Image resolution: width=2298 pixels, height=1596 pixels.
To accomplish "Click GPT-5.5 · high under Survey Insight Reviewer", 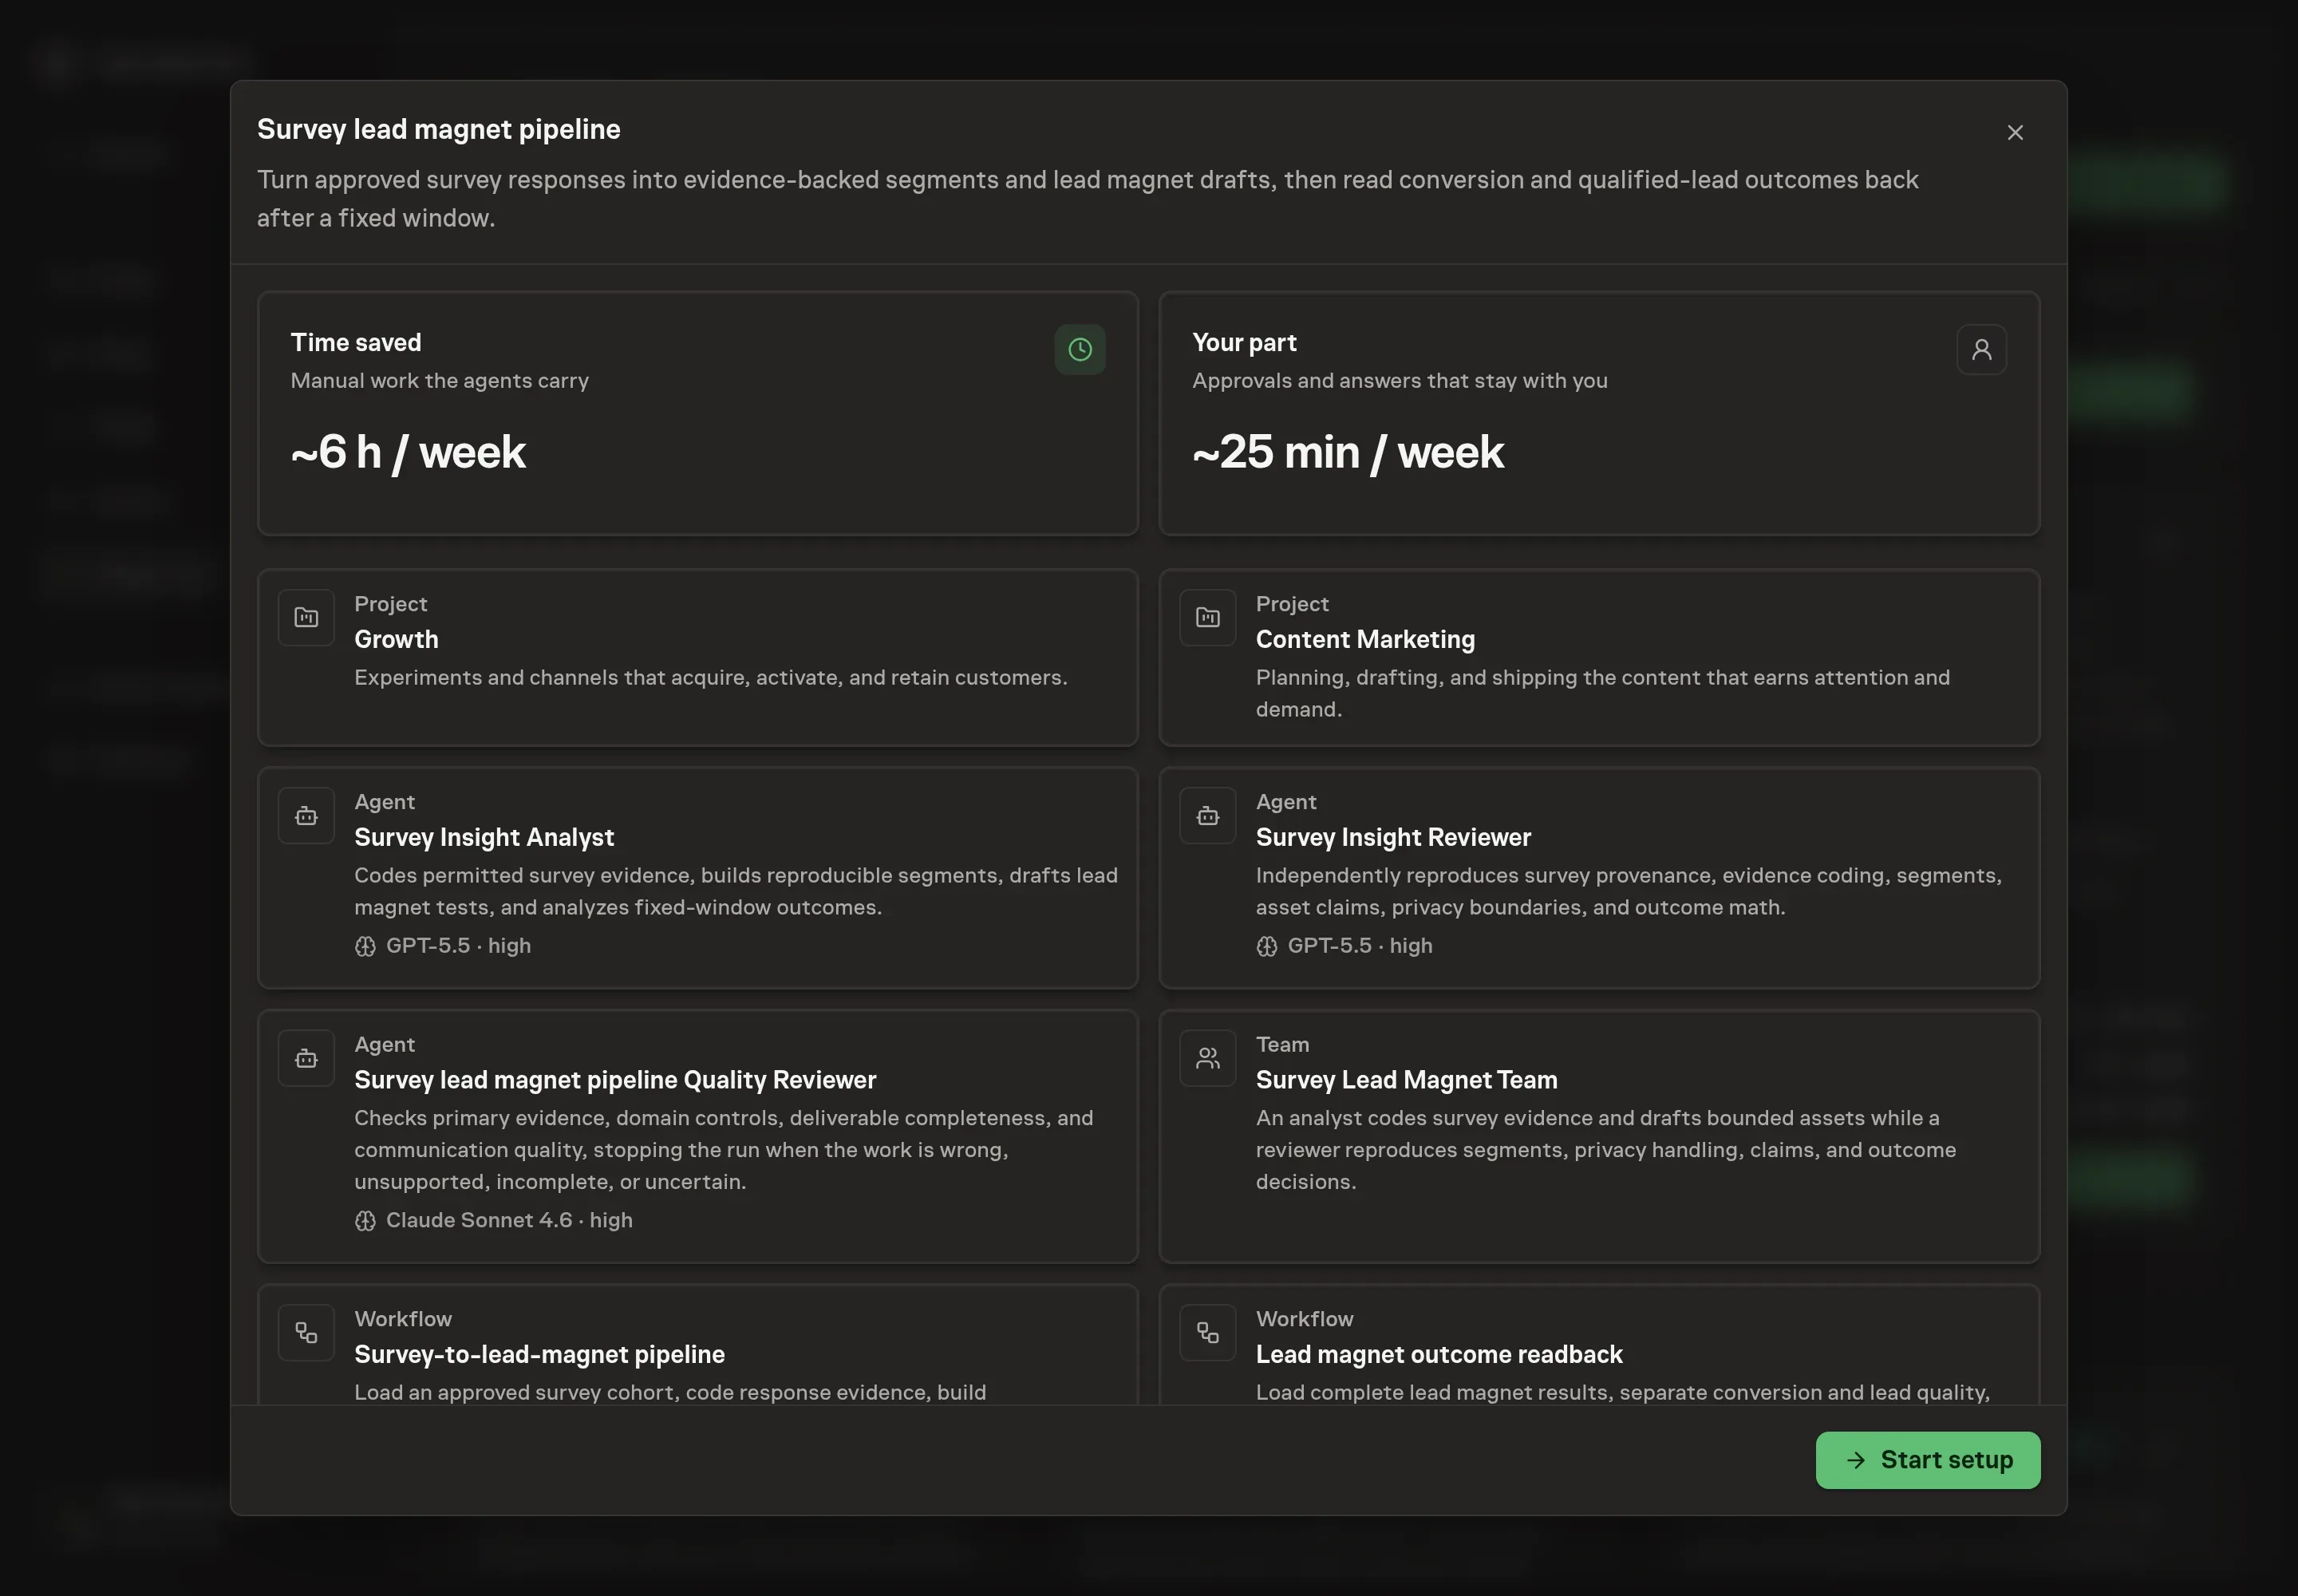I will 1360,946.
